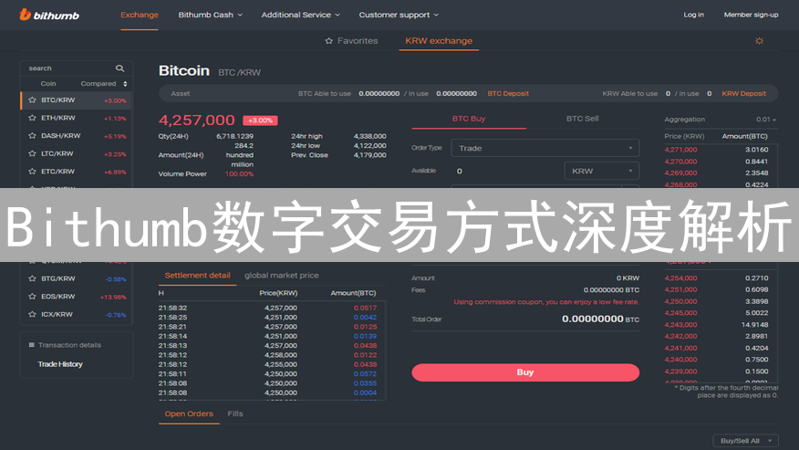
Task: Click the Coin column header
Action: point(48,84)
